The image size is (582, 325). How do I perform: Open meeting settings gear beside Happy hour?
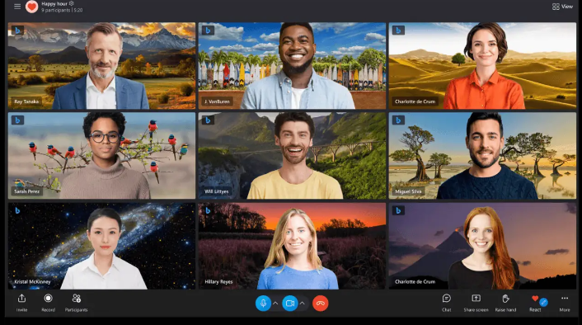coord(72,3)
